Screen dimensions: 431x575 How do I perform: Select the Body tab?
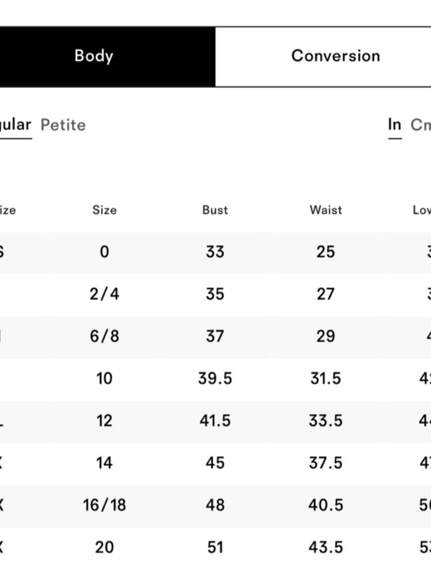(107, 57)
